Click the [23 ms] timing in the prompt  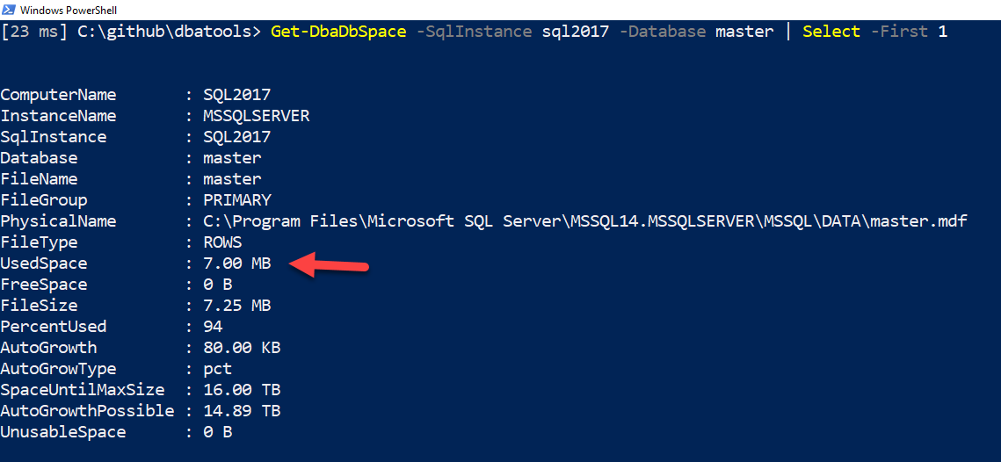(35, 32)
